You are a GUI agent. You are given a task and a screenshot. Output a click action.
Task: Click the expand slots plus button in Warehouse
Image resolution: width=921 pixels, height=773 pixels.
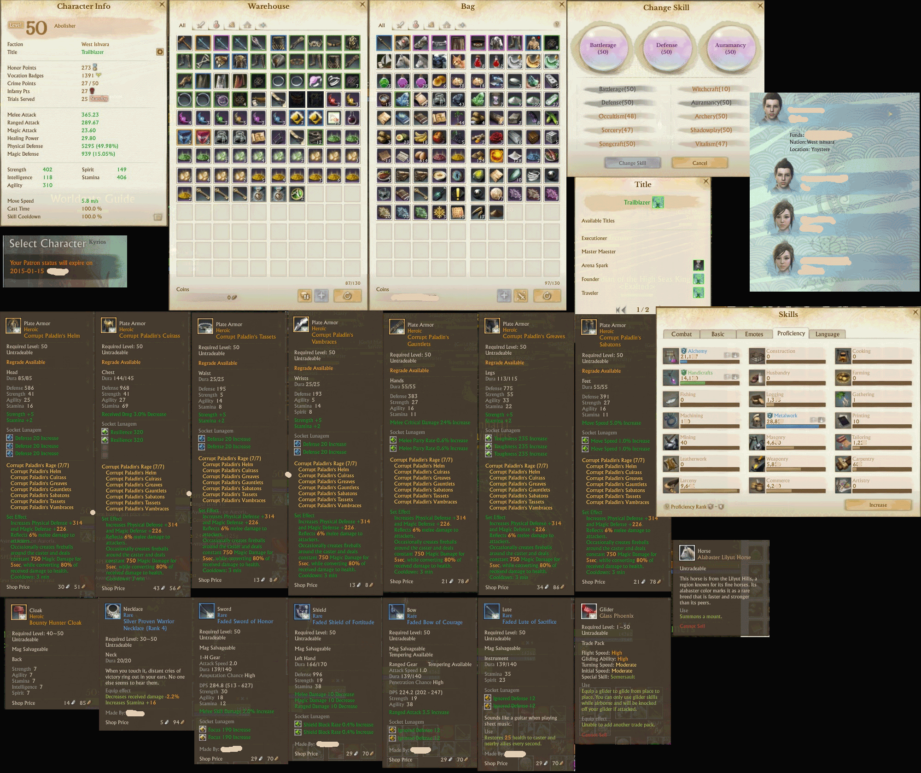coord(321,296)
